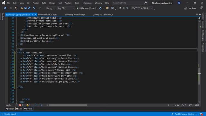Open the account badge N
This screenshot has width=206, height=116.
click(x=179, y=3)
